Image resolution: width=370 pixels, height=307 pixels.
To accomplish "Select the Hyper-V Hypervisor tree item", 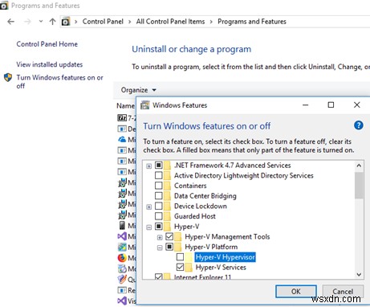I will [226, 257].
